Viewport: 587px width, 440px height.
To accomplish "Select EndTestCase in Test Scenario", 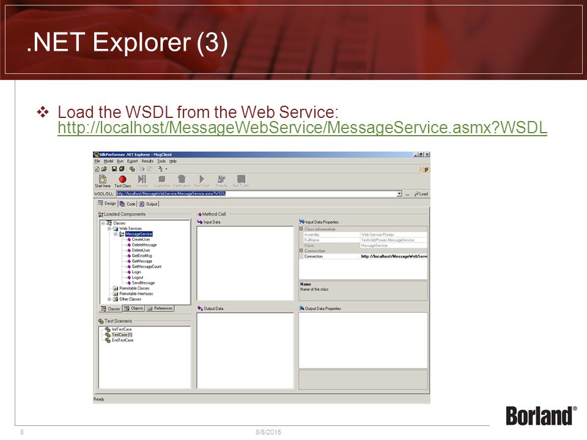I will tap(122, 340).
